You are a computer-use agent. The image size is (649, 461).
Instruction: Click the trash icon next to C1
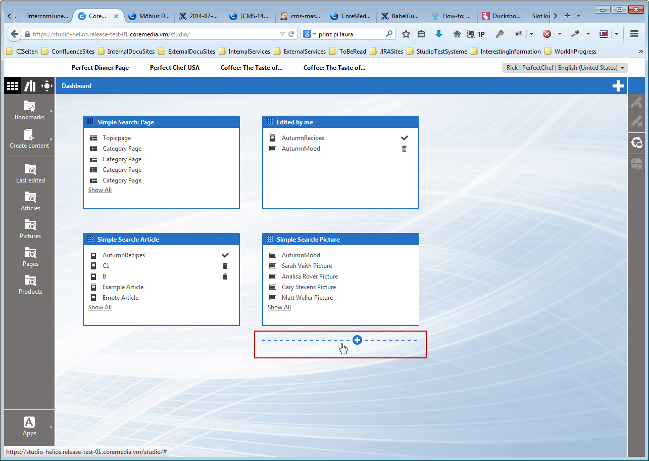pos(225,266)
